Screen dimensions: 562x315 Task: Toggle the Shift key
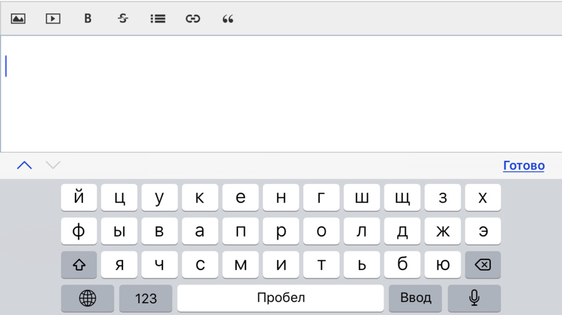(x=79, y=264)
